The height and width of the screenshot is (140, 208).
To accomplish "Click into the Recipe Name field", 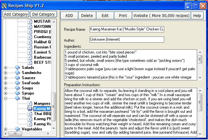I will point(127,29).
